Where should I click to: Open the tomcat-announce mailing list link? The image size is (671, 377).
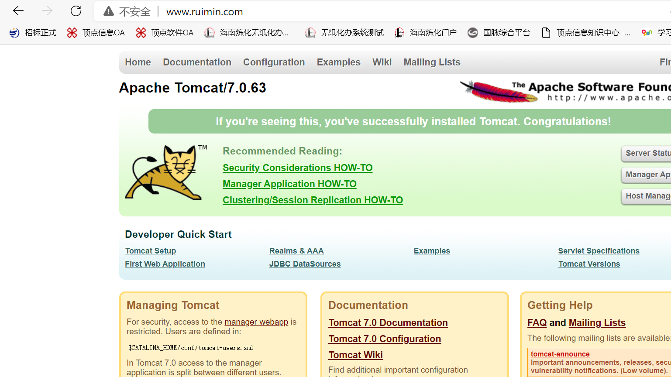[x=560, y=354]
